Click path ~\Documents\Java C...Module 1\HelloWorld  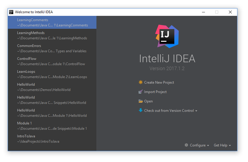[52, 116]
